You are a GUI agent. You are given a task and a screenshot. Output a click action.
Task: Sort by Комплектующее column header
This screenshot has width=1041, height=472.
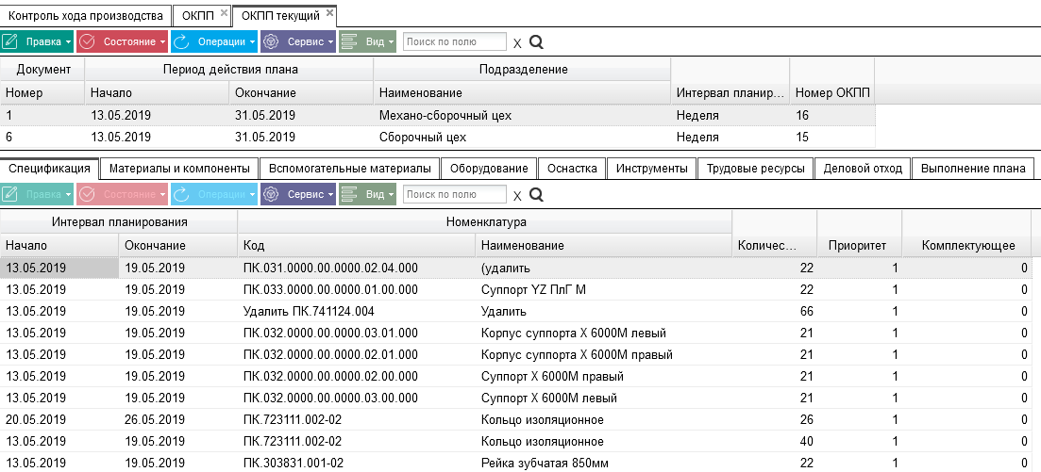tap(967, 245)
